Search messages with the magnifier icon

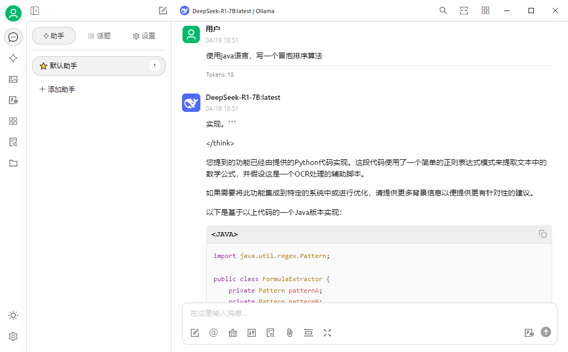(x=443, y=11)
